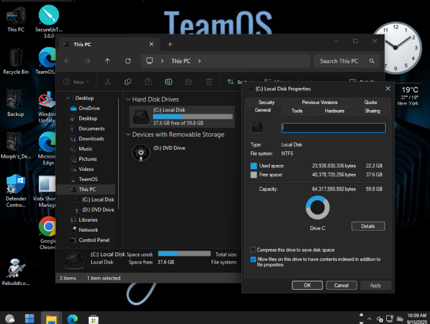
Task: Uncheck Allow files to have contents indexed
Action: pyautogui.click(x=253, y=259)
